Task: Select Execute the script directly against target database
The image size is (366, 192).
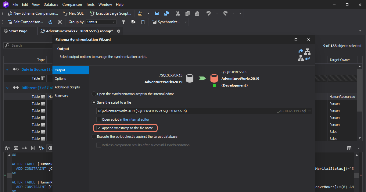Action: 94,137
